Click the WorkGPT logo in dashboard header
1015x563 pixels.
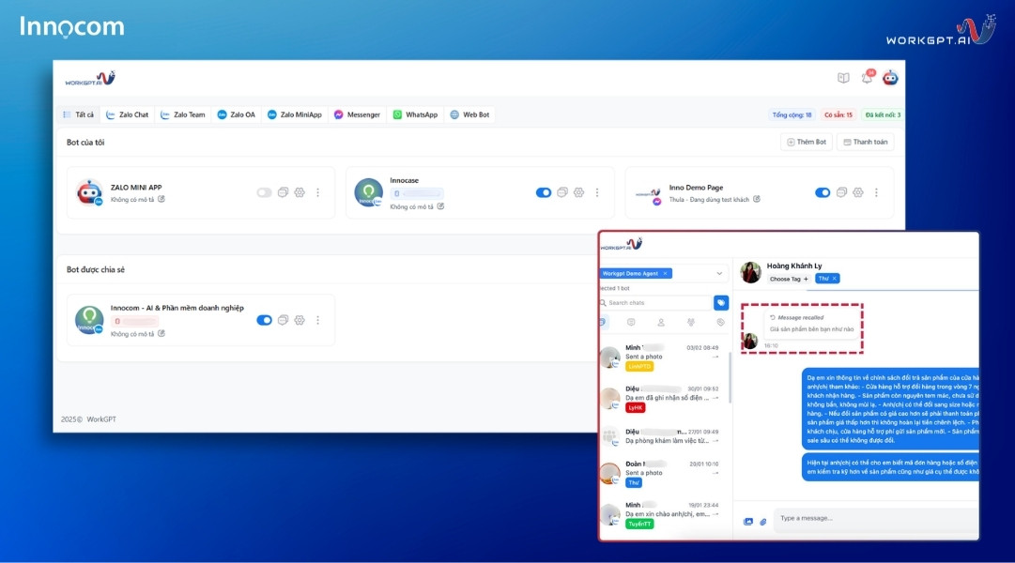(90, 79)
